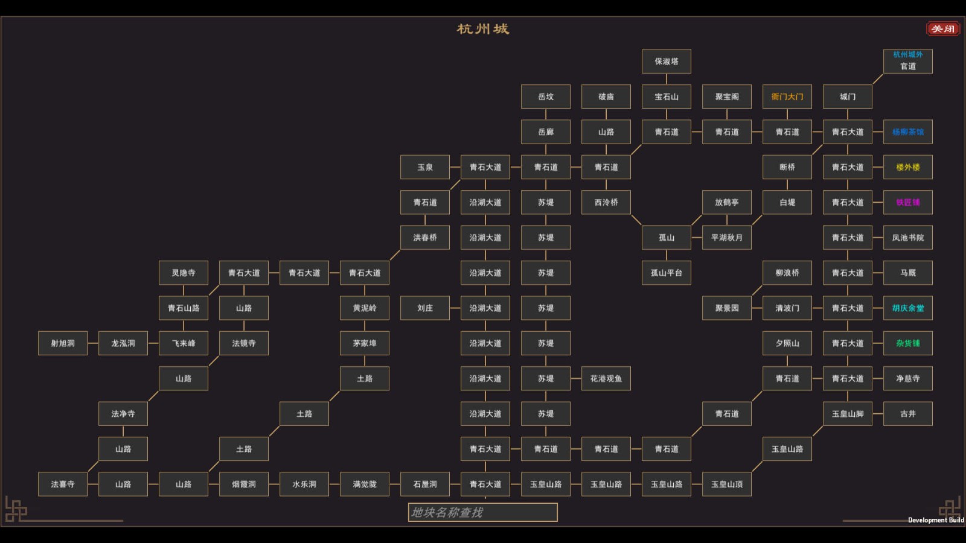The width and height of the screenshot is (966, 543).
Task: Select the yellow 楼外楼 node
Action: click(907, 167)
